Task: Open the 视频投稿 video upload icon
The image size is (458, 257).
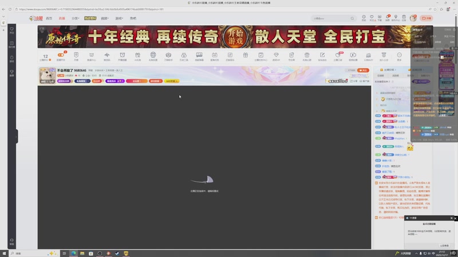Action: click(x=353, y=56)
